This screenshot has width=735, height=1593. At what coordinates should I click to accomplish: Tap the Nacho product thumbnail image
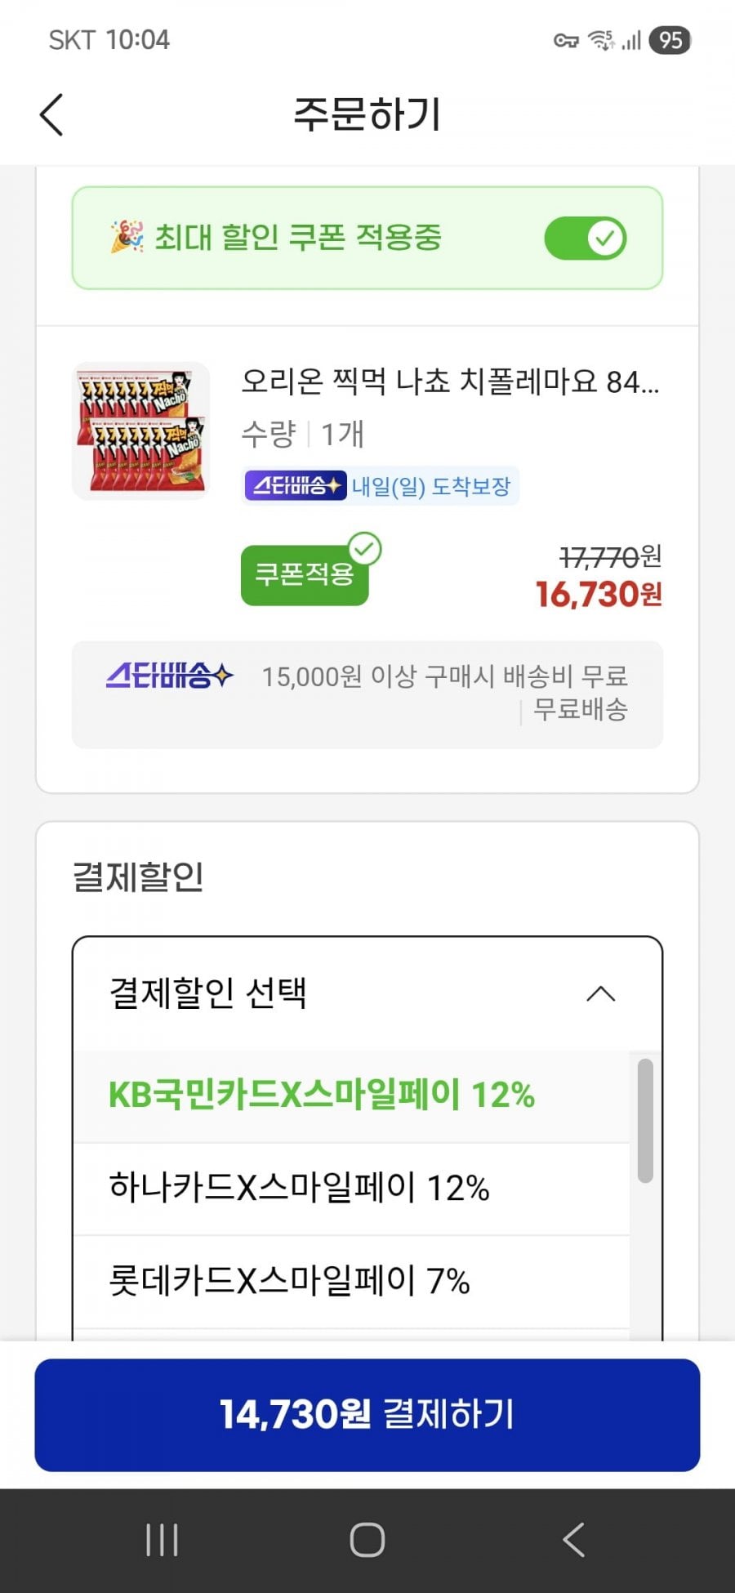click(141, 431)
